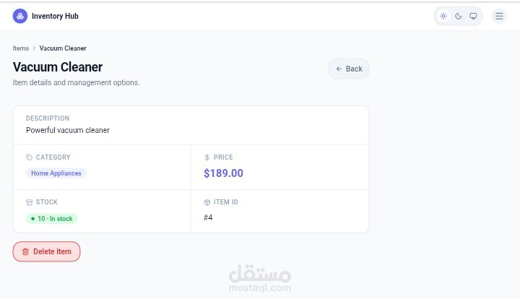Screen dimensions: 520x299
Task: Select system theme monitor icon
Action: click(x=474, y=16)
